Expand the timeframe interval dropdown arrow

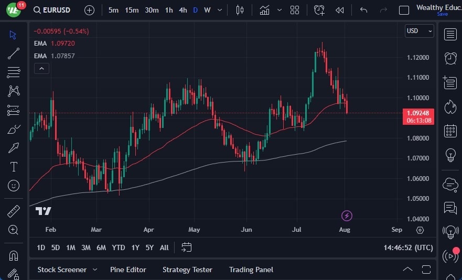pos(219,10)
